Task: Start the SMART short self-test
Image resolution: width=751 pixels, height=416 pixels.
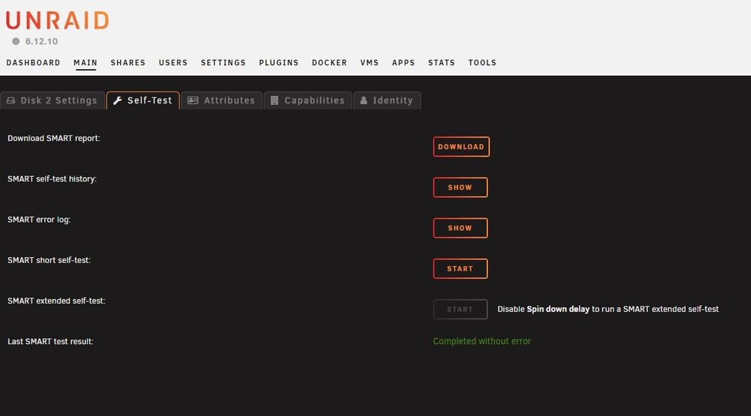Action: 460,269
